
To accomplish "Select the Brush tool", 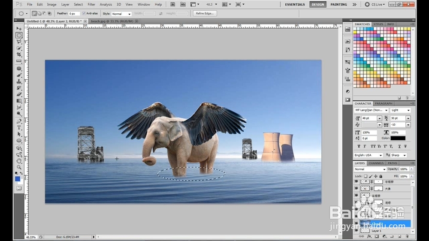I will (19, 75).
